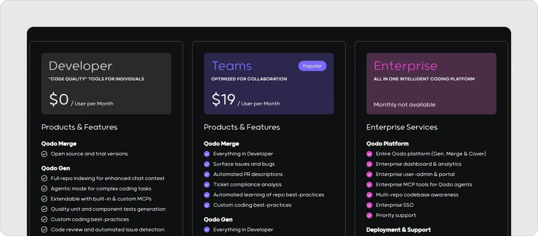Click 'Surface issues and bugs' feature text
The image size is (538, 236).
pos(244,164)
